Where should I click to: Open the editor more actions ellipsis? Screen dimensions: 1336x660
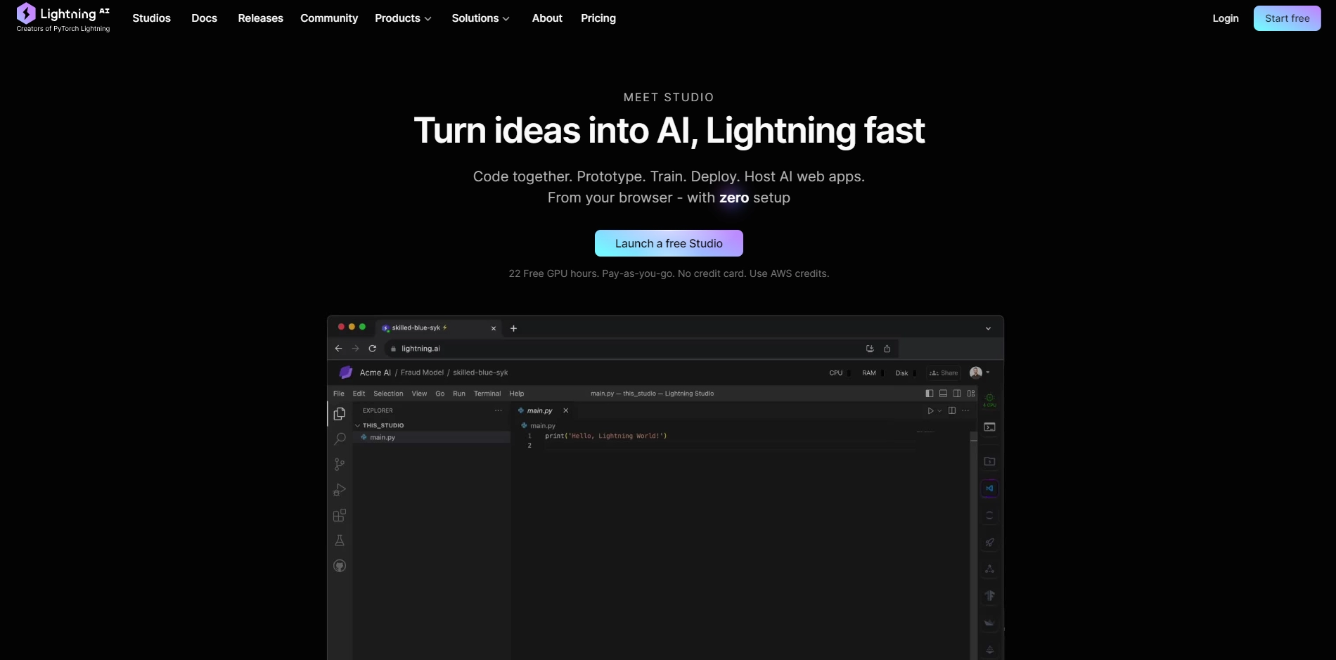pos(965,410)
